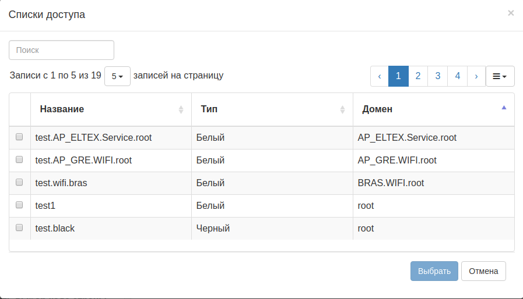Open column list menu button
Image resolution: width=523 pixels, height=299 pixels.
point(500,76)
